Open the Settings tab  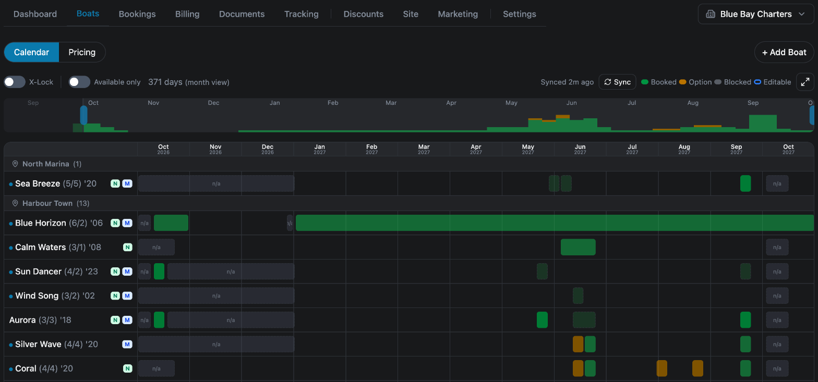point(519,14)
